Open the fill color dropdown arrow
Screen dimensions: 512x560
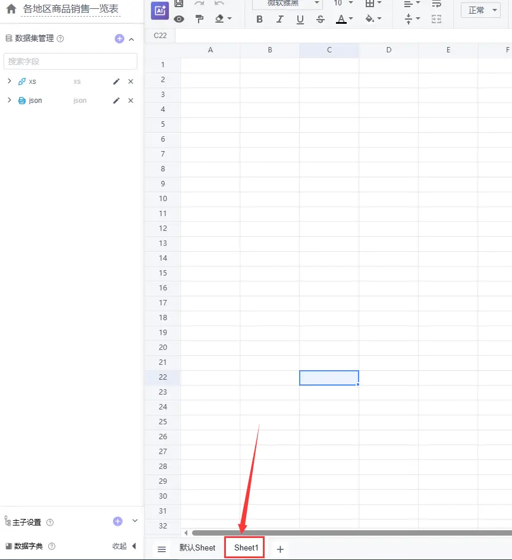(379, 18)
